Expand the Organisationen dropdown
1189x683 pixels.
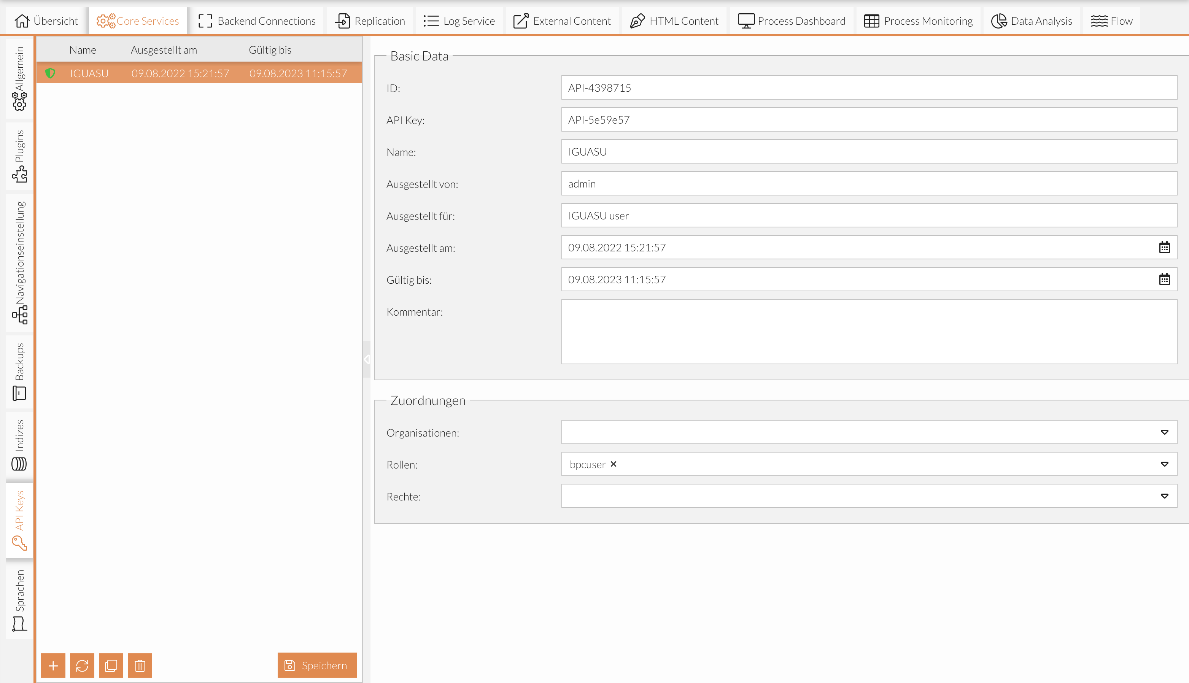point(1164,432)
